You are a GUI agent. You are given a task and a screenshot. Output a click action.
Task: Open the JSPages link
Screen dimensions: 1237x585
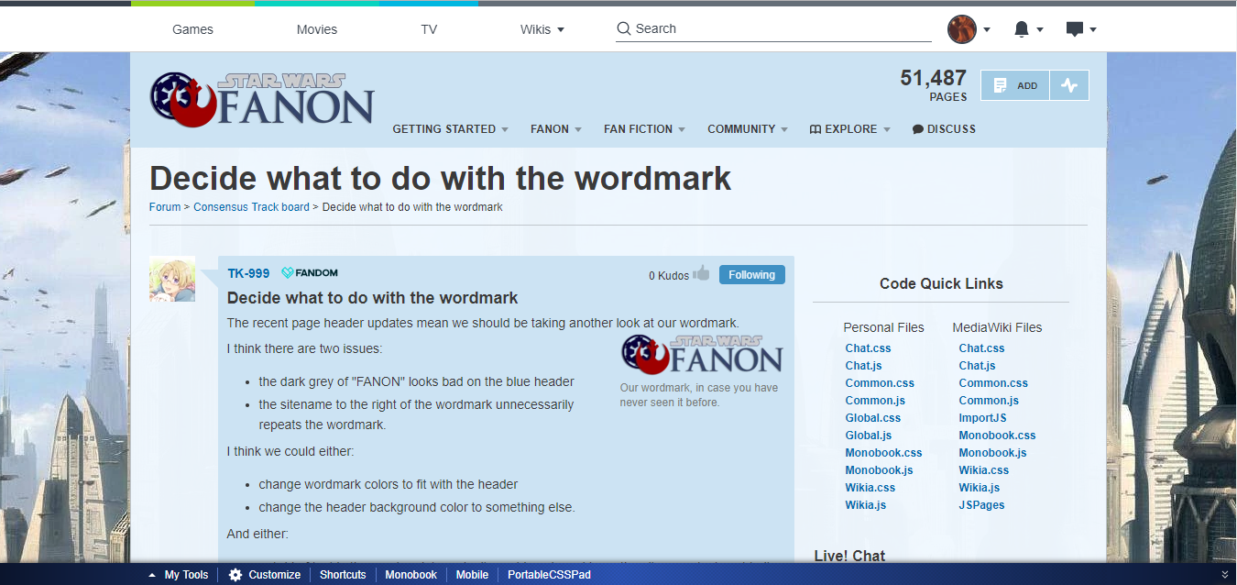[981, 505]
